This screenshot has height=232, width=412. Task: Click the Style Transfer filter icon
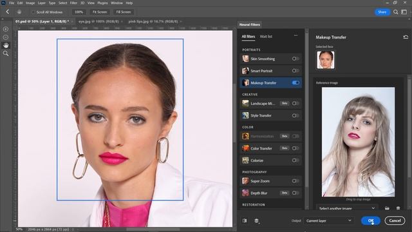pos(245,115)
